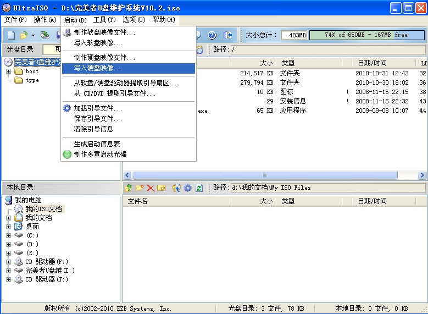The width and height of the screenshot is (428, 314).
Task: Open the dropdown arrow beside Open icon
Action: click(x=33, y=35)
